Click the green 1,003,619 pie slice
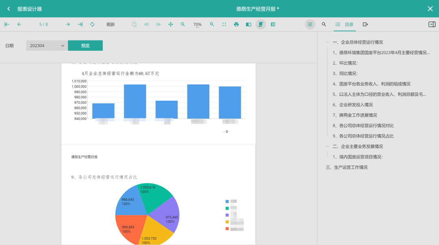The height and width of the screenshot is (245, 439). [x=153, y=197]
